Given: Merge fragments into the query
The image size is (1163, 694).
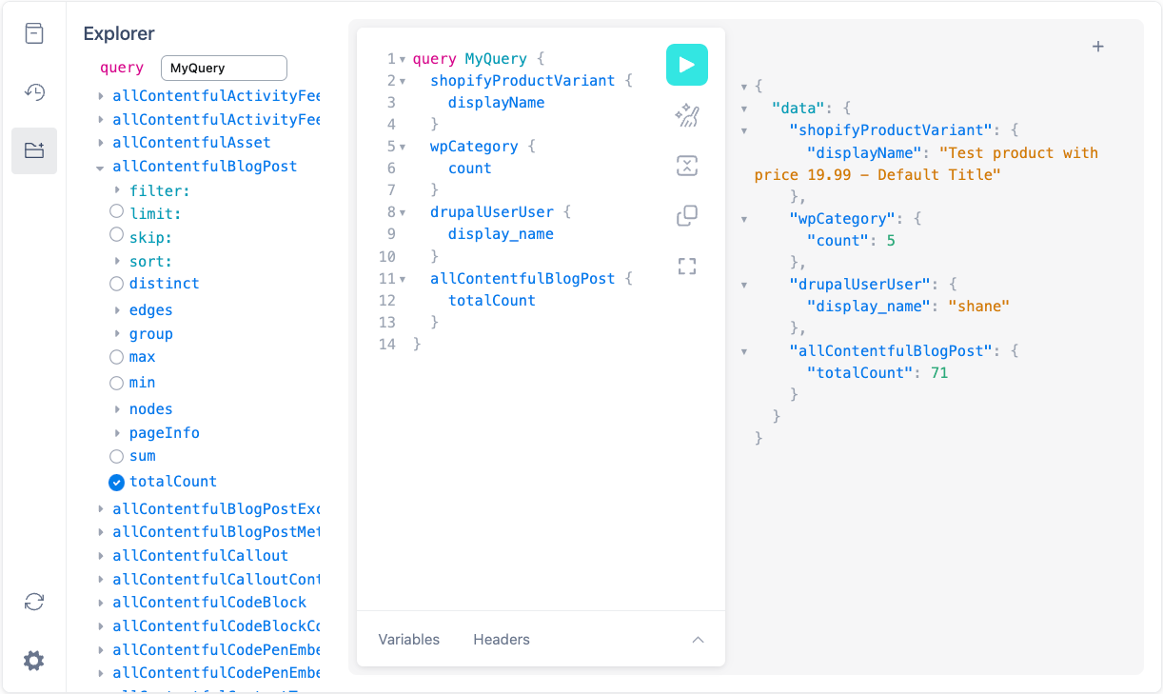Looking at the screenshot, I should (687, 166).
